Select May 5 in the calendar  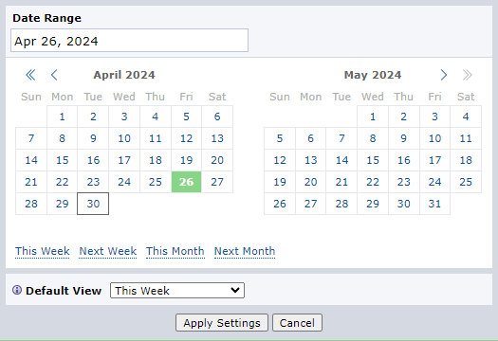280,138
